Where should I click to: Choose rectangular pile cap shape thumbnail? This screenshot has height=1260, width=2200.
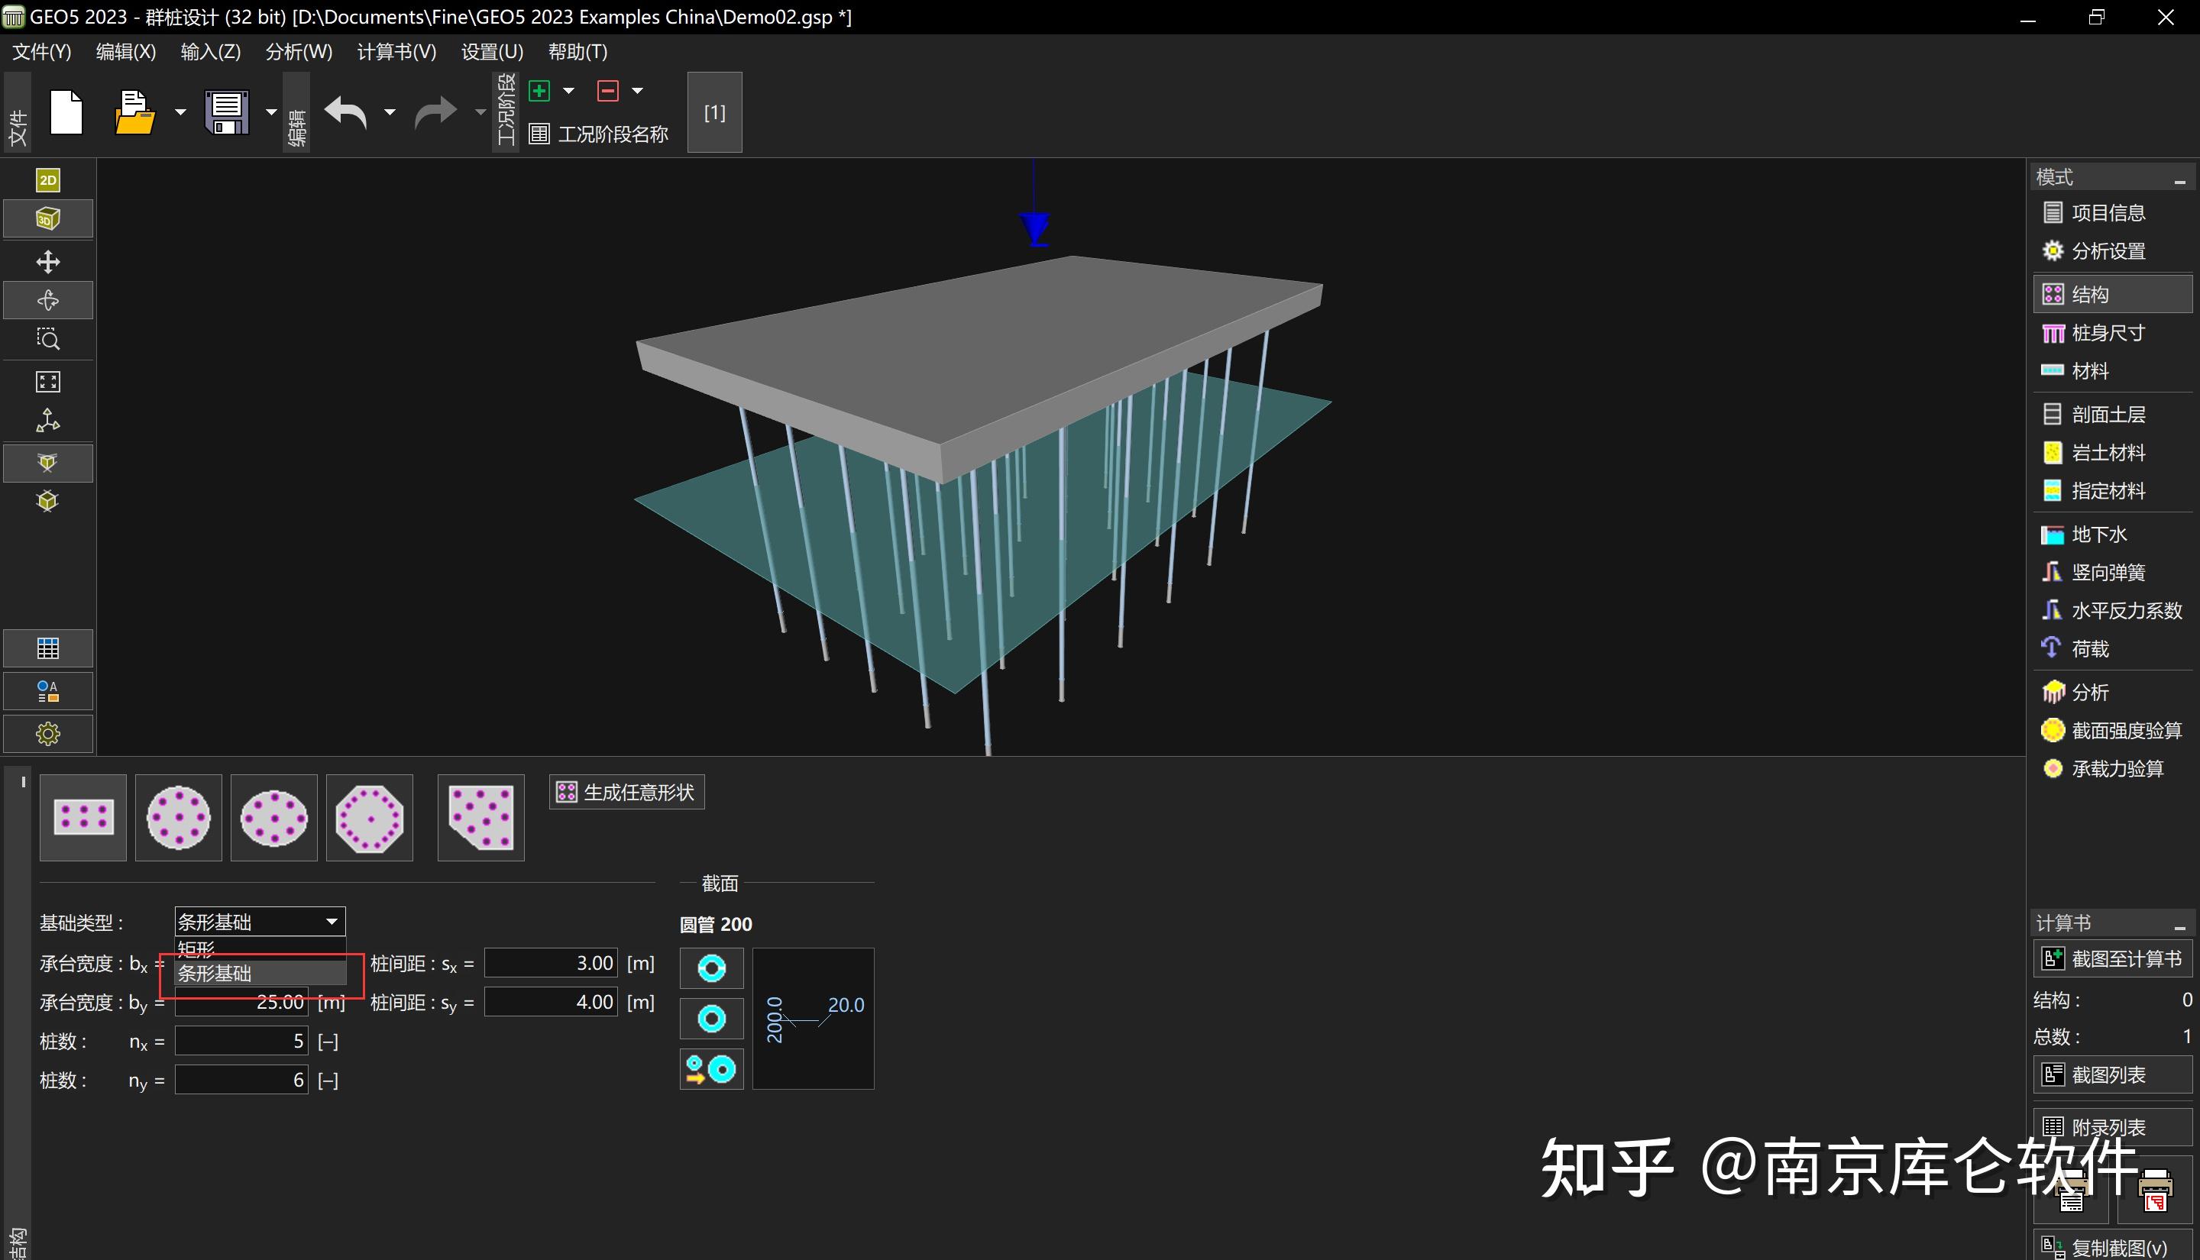(x=83, y=817)
